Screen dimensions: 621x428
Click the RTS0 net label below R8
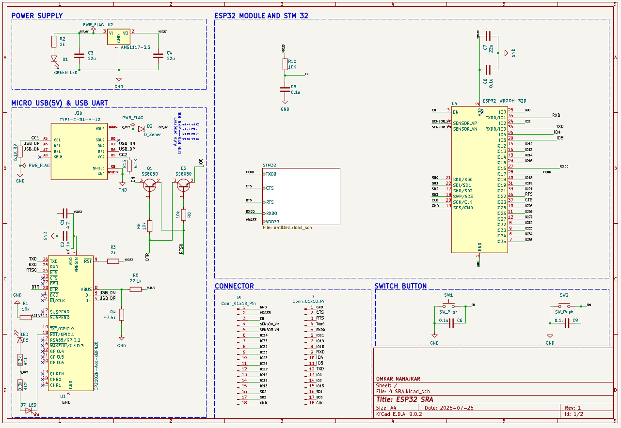(181, 249)
